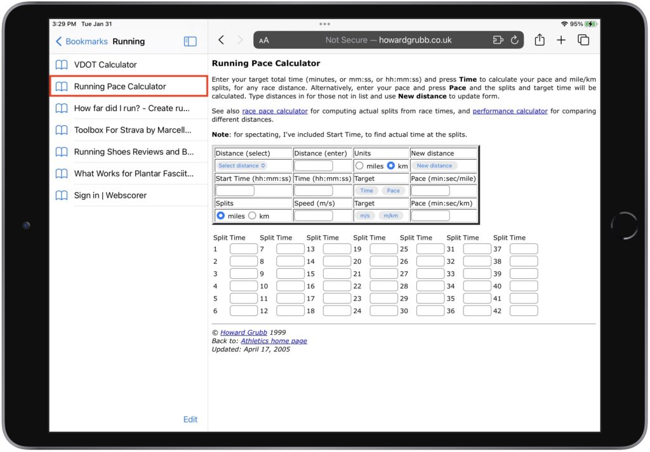Select km under Units
The height and width of the screenshot is (452, 650).
[391, 165]
